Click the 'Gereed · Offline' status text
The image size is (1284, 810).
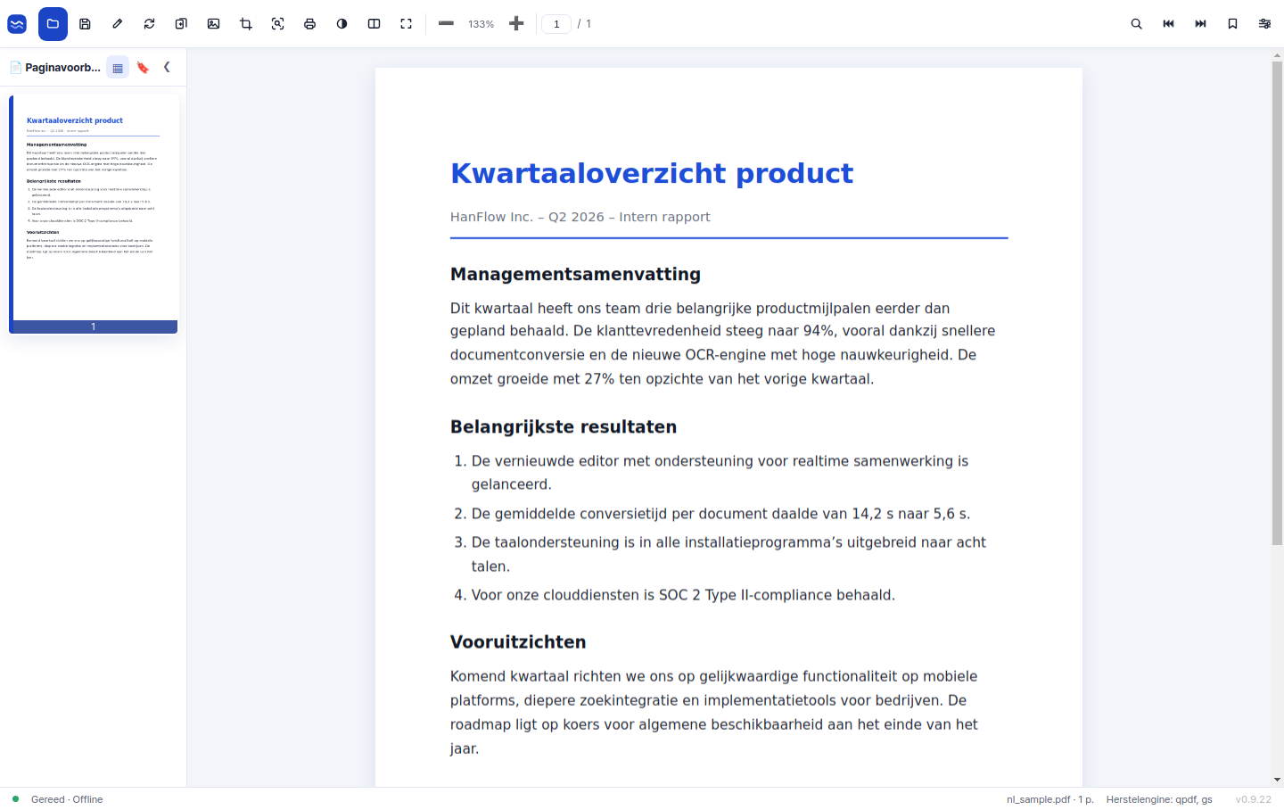coord(67,799)
